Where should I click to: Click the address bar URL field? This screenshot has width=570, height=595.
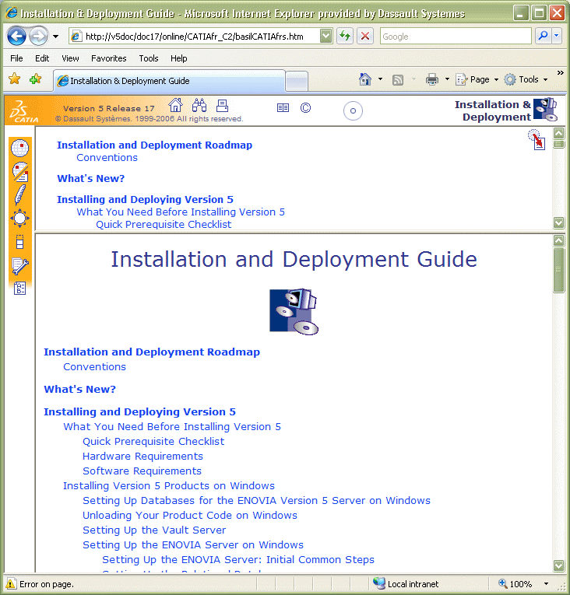(x=195, y=37)
